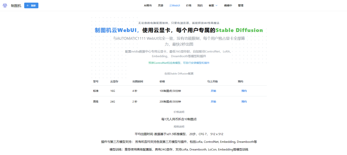Click the 价格说明 heading
The image size is (347, 155).
point(179,112)
